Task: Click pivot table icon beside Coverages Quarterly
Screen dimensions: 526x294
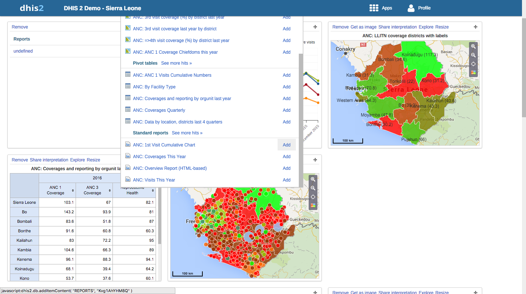Action: 128,110
